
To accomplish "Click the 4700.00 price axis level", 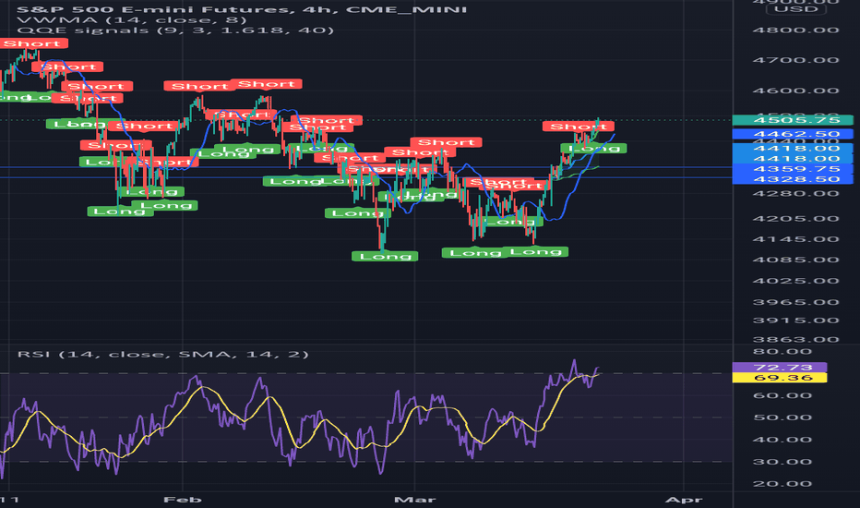I will (795, 60).
